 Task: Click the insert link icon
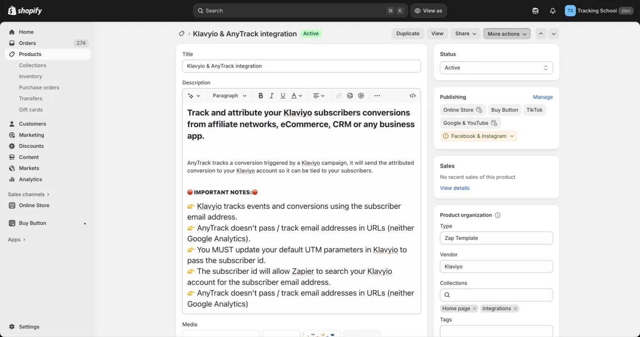click(x=339, y=96)
